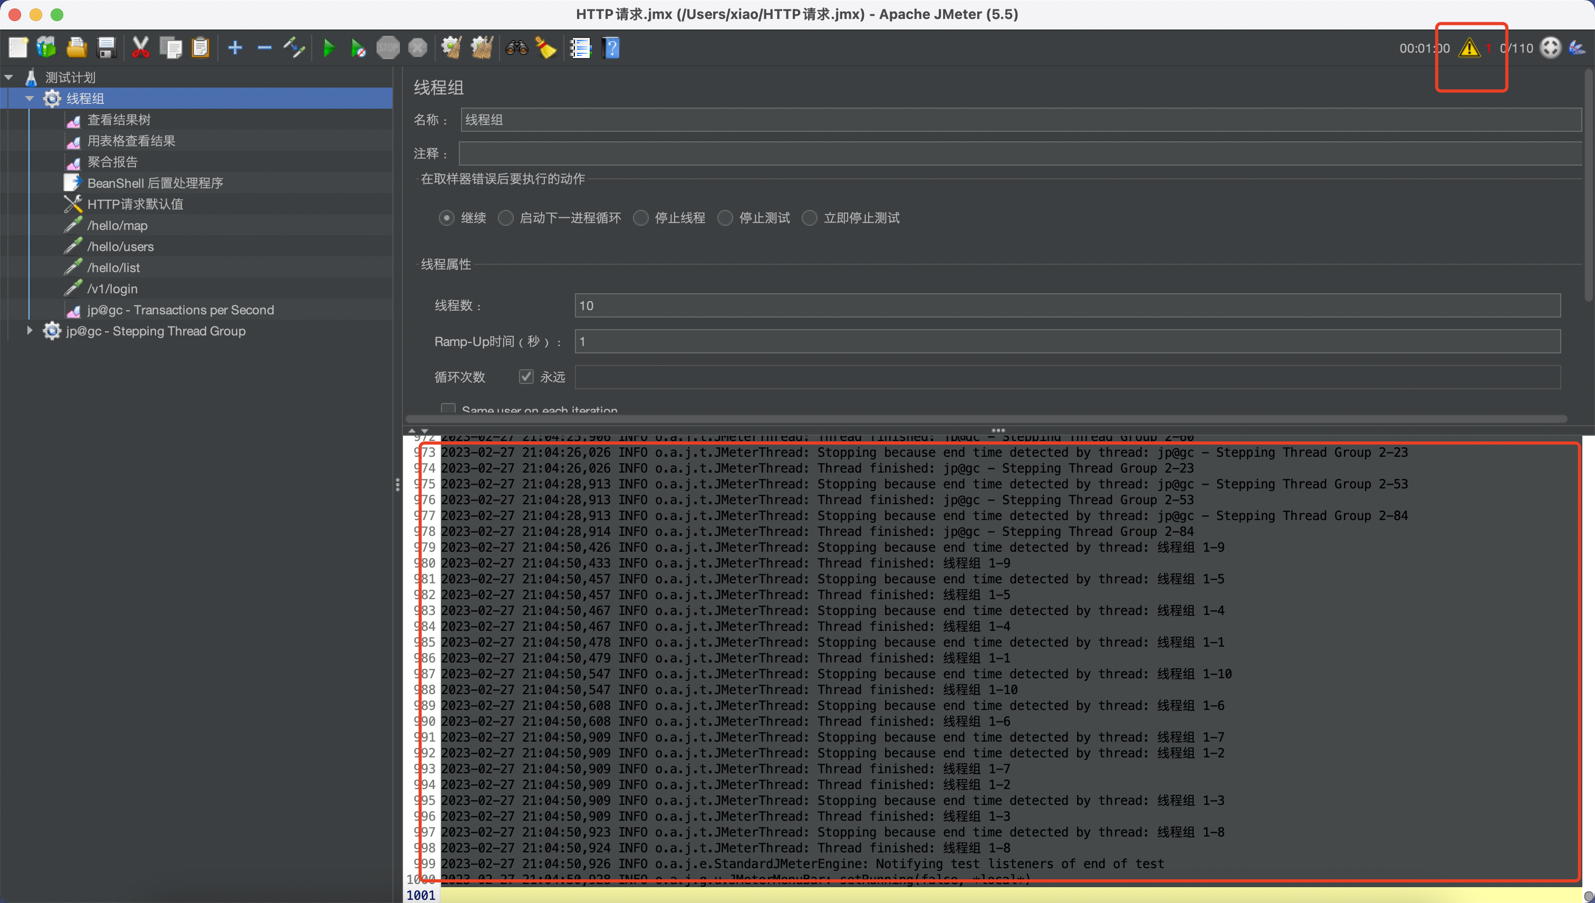Open the Help question mark icon
This screenshot has height=903, width=1595.
611,48
